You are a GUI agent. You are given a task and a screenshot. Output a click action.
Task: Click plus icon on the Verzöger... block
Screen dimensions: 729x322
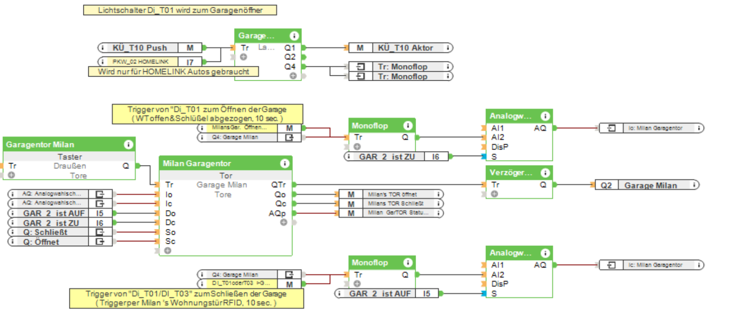(495, 194)
